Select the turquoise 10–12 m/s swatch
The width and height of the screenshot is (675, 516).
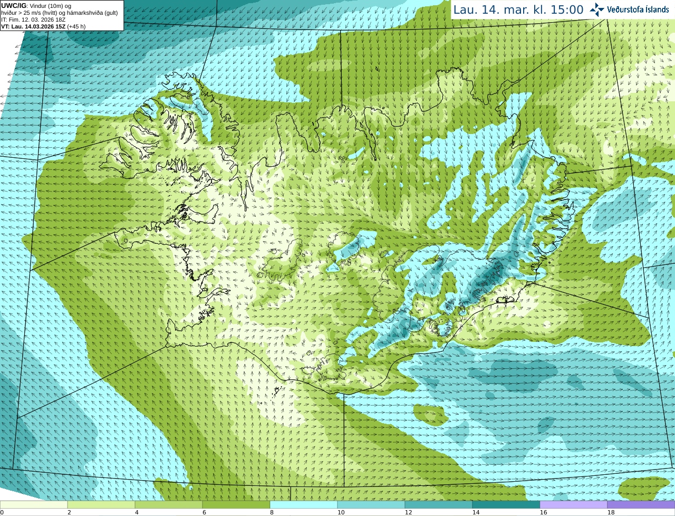click(371, 504)
